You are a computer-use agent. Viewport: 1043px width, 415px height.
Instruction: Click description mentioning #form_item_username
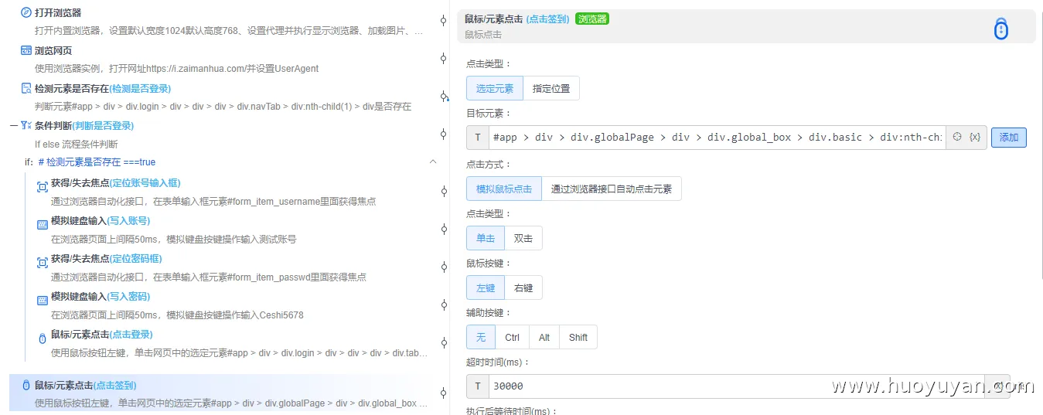(213, 201)
